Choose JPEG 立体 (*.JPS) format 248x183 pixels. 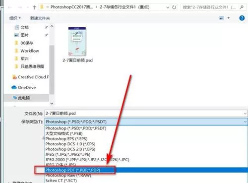146,165
